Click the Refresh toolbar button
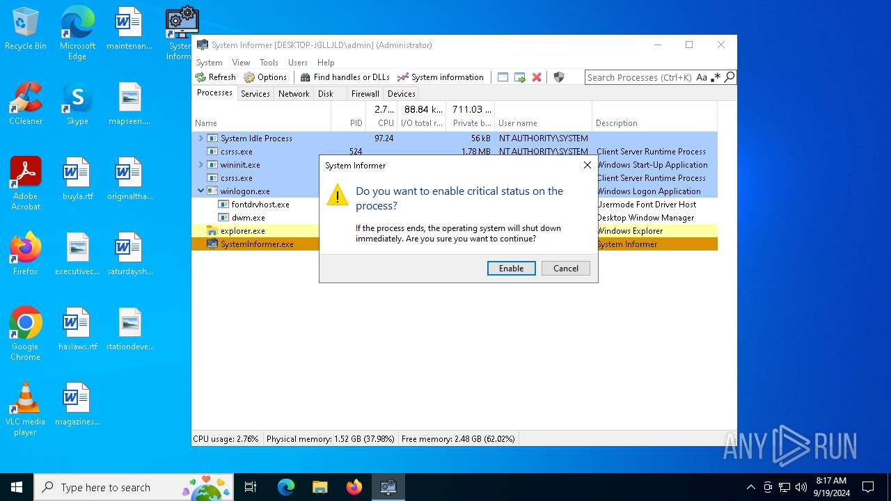 (x=216, y=77)
